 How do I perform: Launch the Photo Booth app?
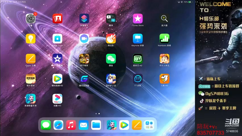click(x=57, y=19)
